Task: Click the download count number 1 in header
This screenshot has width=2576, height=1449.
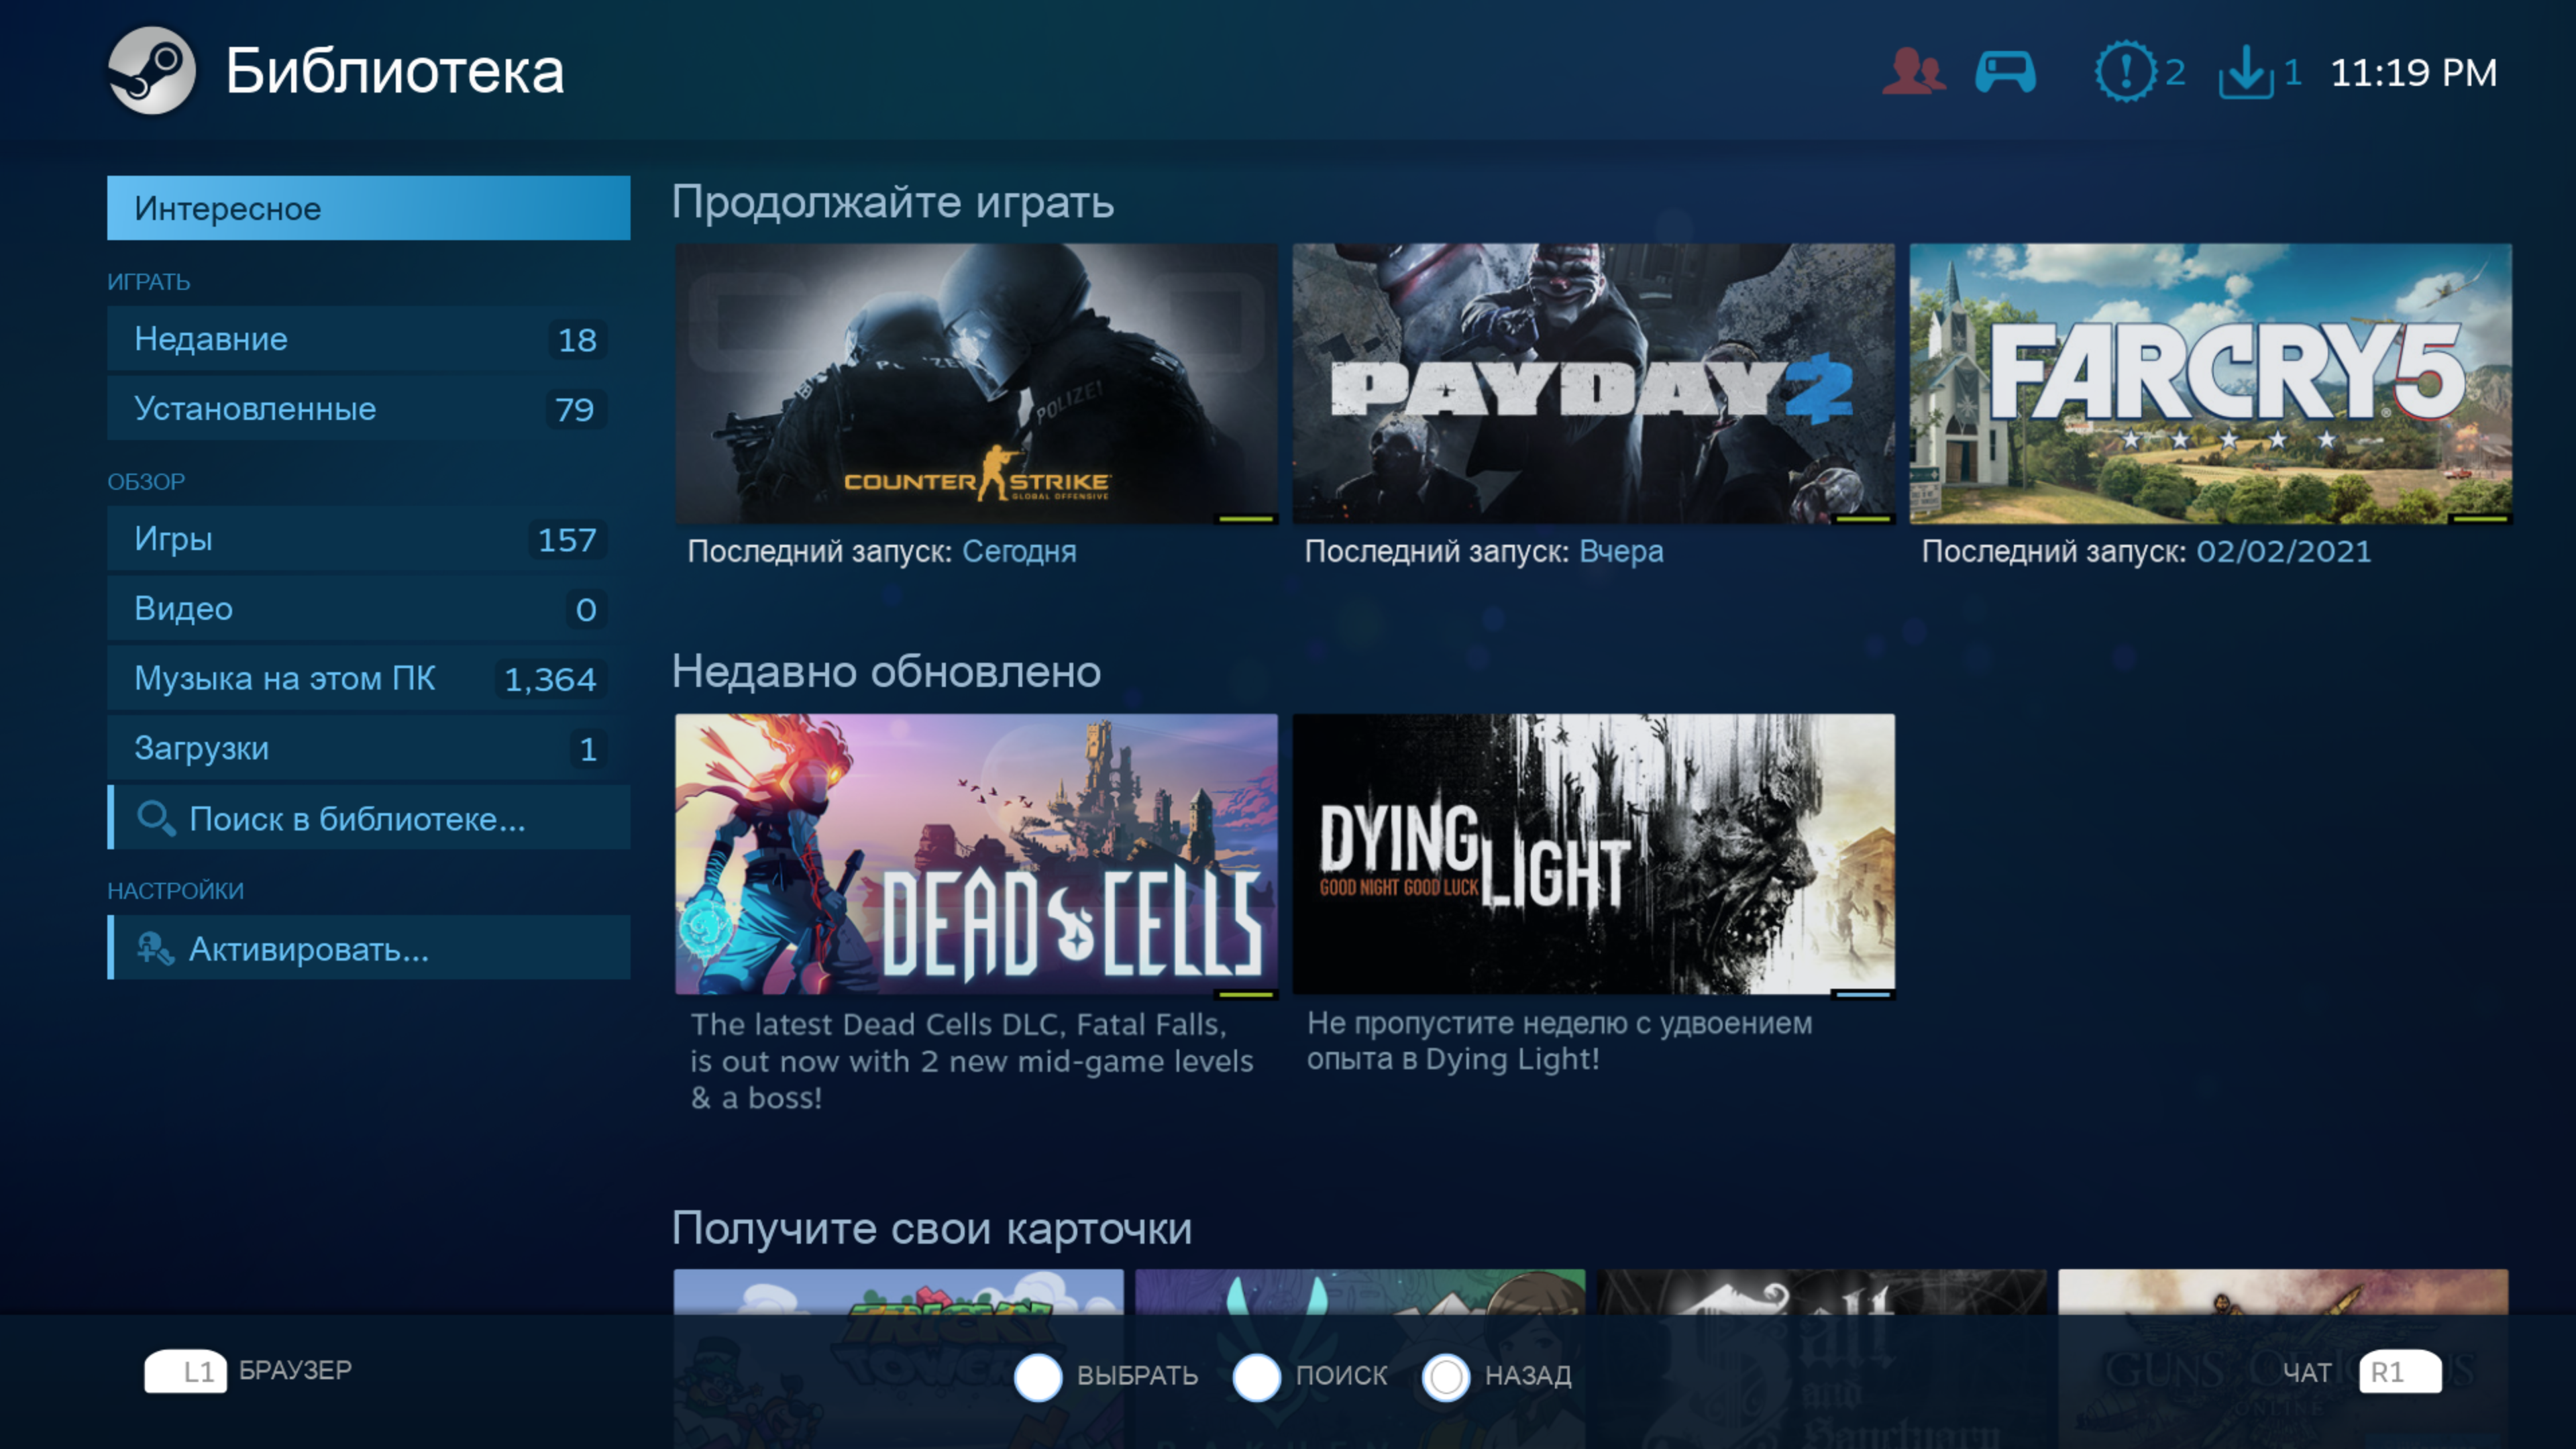Action: [2293, 72]
